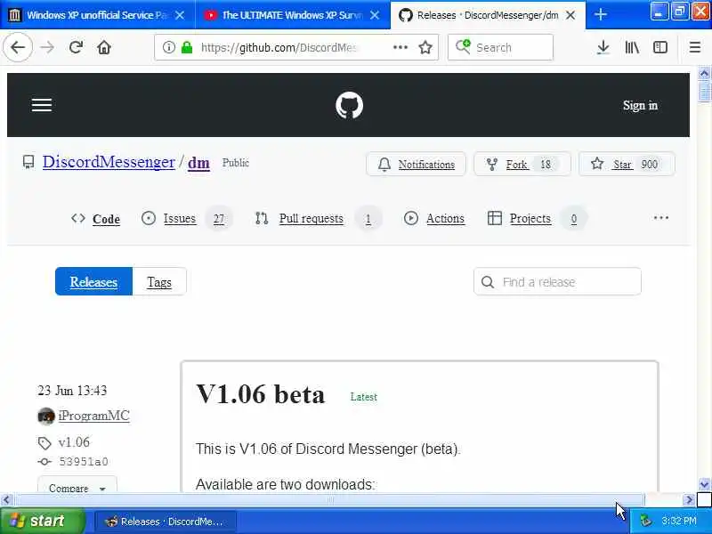This screenshot has height=534, width=712.
Task: Close the Windows XP unofficial Service Pack tab
Action: coord(180,15)
